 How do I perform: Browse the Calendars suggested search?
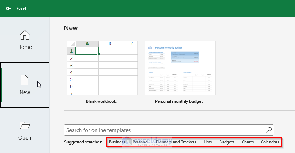coord(270,142)
